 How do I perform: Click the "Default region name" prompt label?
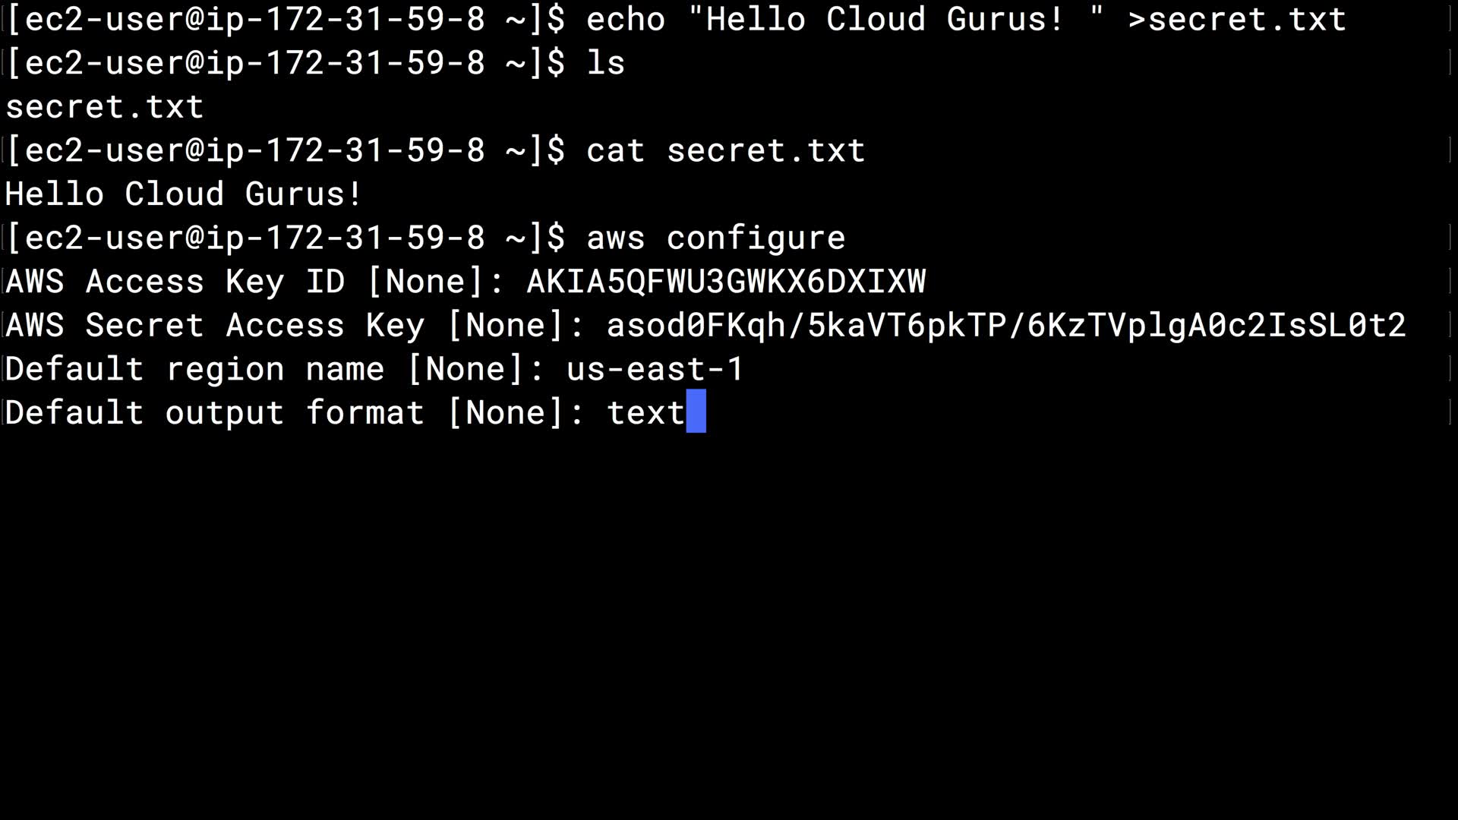(x=194, y=369)
